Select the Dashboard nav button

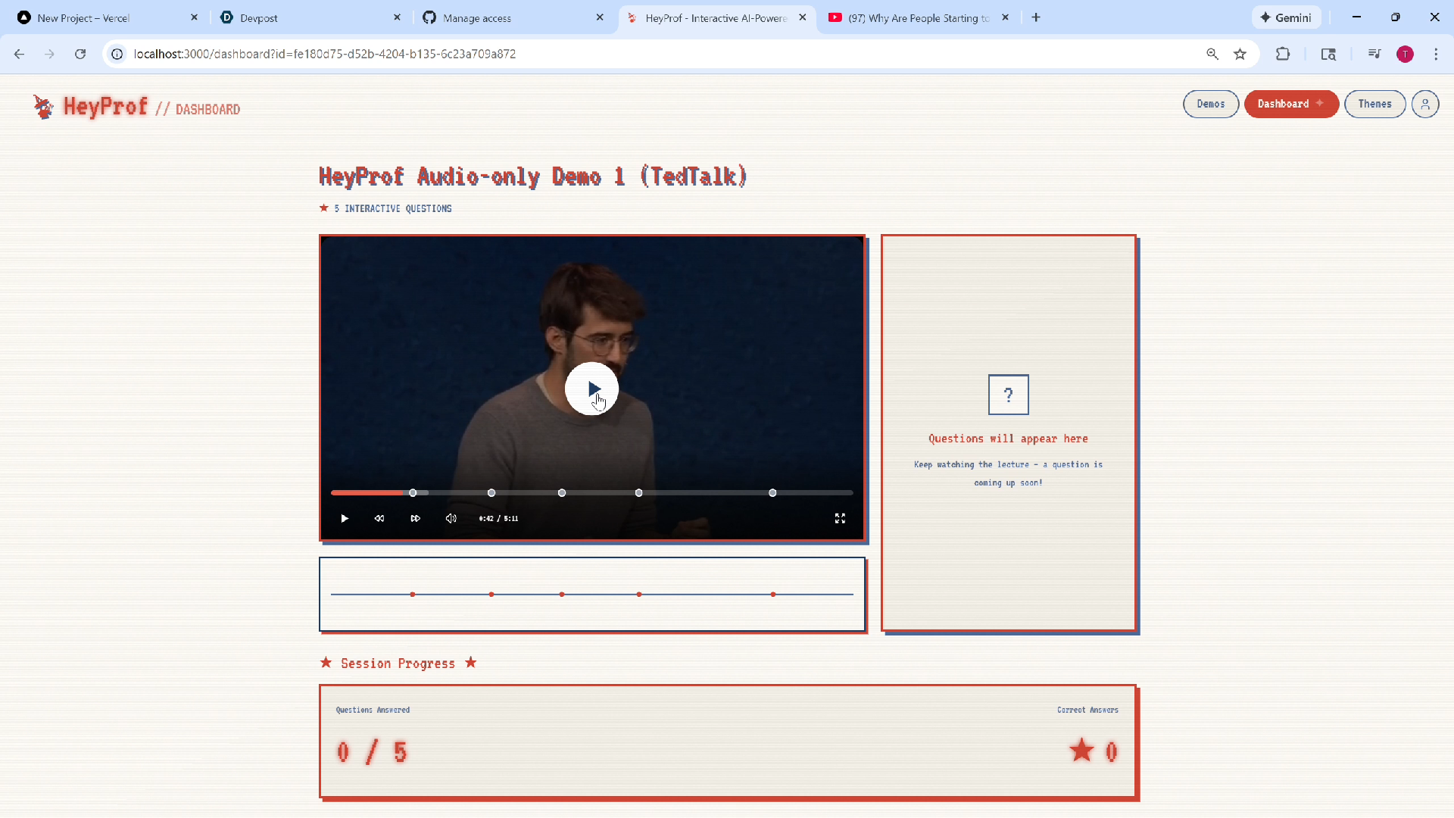point(1290,104)
